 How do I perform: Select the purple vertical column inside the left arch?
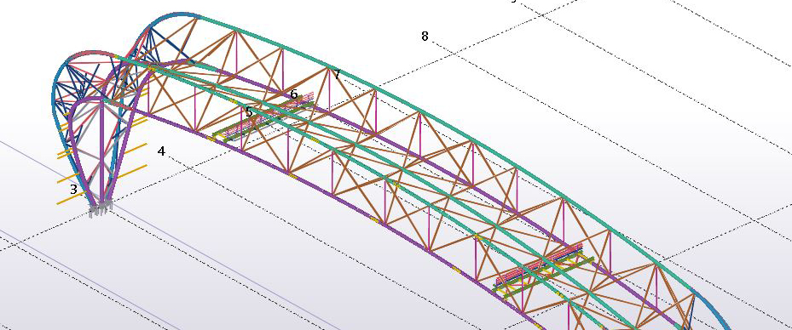102,151
